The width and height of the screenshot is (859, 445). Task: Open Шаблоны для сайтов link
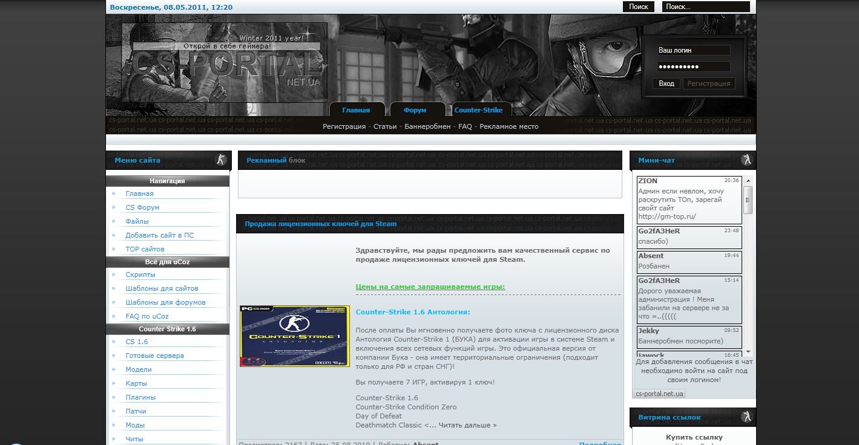[162, 288]
